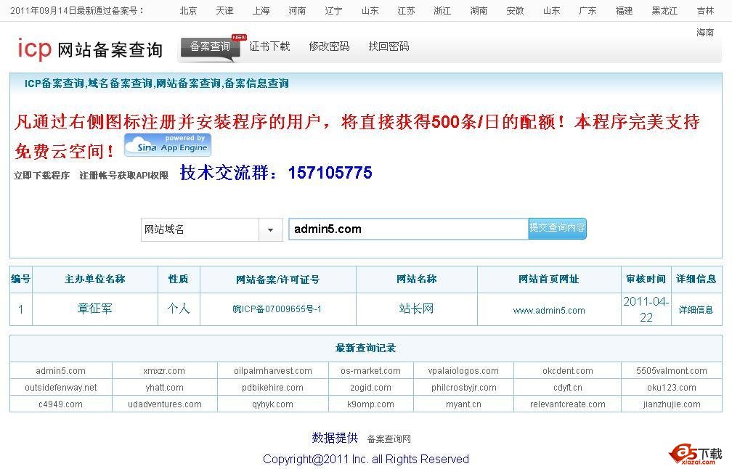The image size is (732, 469).
Task: Click 章征军 in the result row
Action: point(94,309)
